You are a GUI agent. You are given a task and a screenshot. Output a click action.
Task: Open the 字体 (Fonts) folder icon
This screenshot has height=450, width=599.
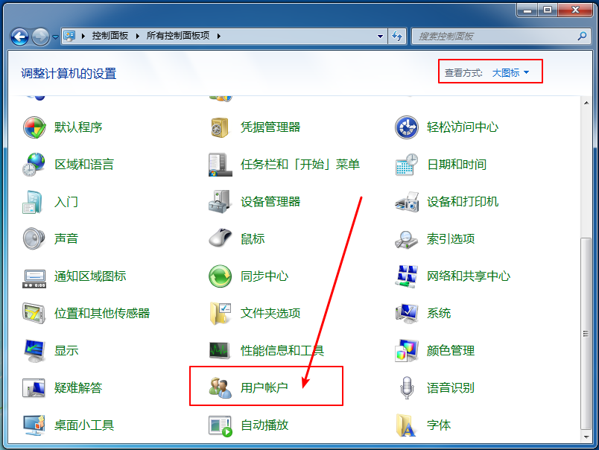[407, 425]
